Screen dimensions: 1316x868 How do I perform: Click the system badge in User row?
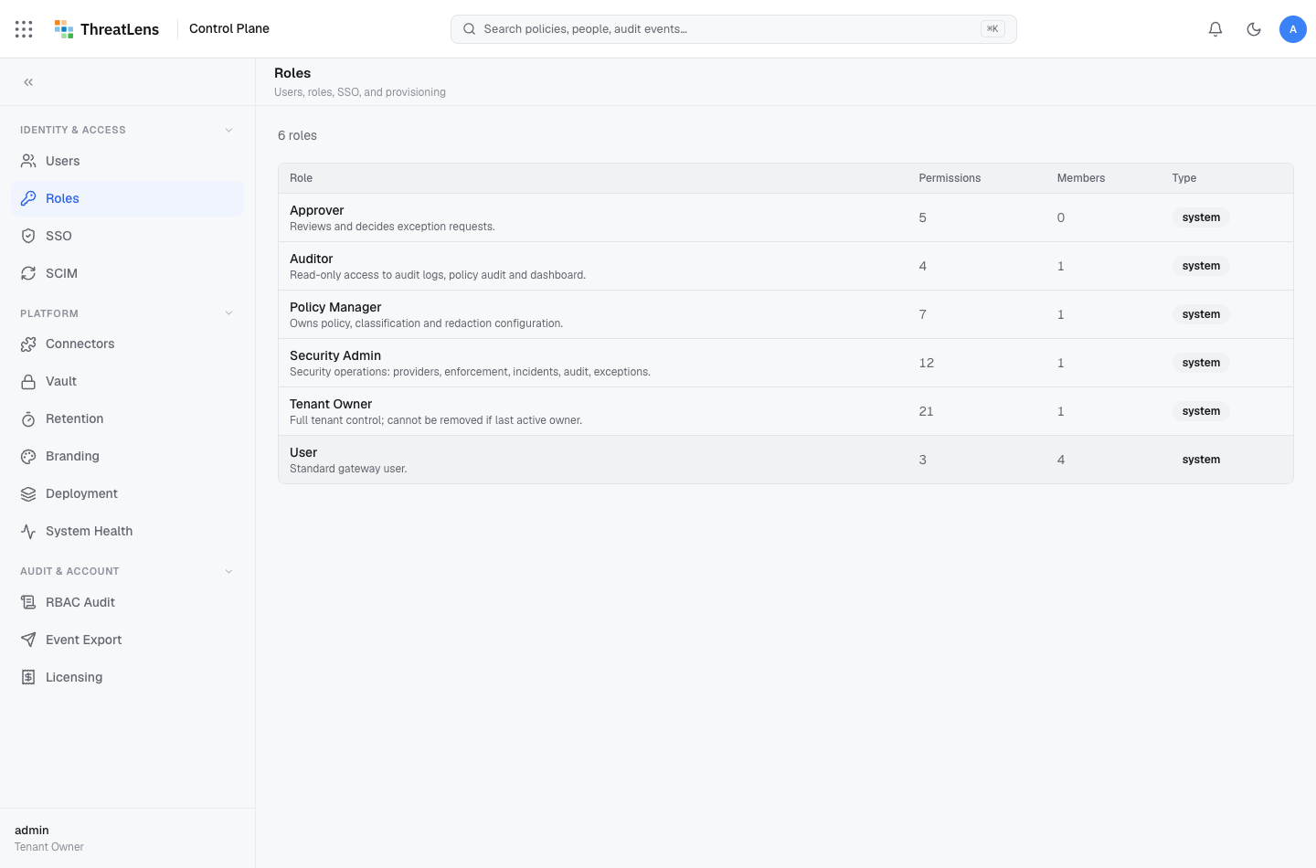click(x=1201, y=460)
